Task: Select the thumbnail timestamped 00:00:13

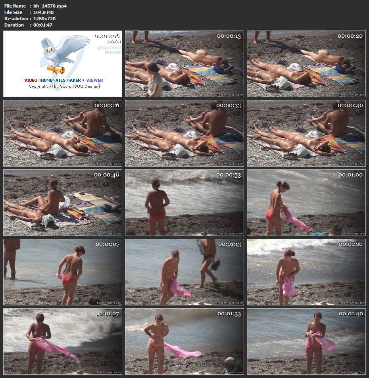Action: coord(184,64)
